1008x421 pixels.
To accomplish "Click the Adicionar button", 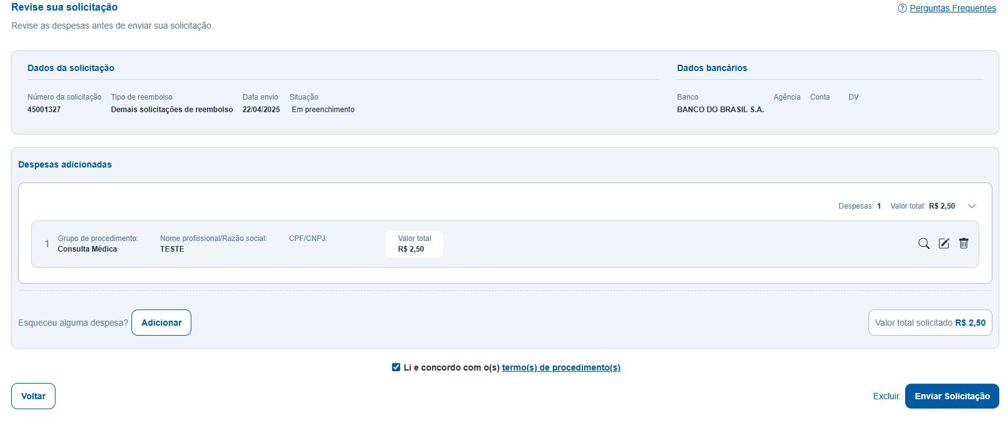I will [x=161, y=323].
